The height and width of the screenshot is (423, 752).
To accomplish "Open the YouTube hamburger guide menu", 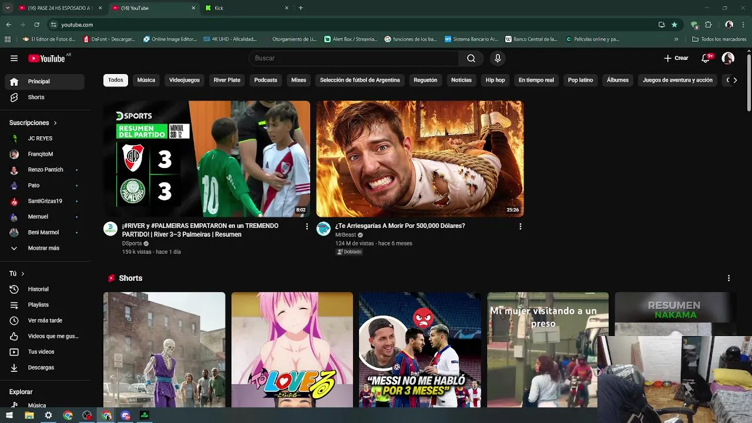I will pyautogui.click(x=14, y=58).
